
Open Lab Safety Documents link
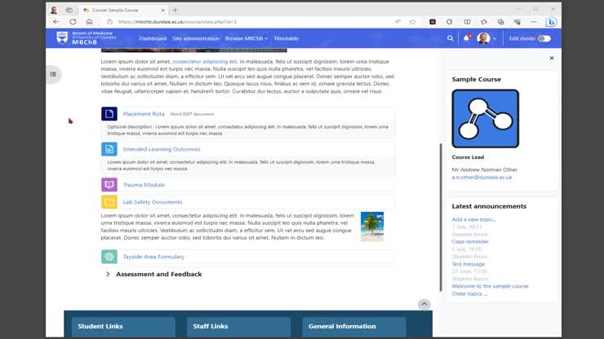pyautogui.click(x=153, y=201)
